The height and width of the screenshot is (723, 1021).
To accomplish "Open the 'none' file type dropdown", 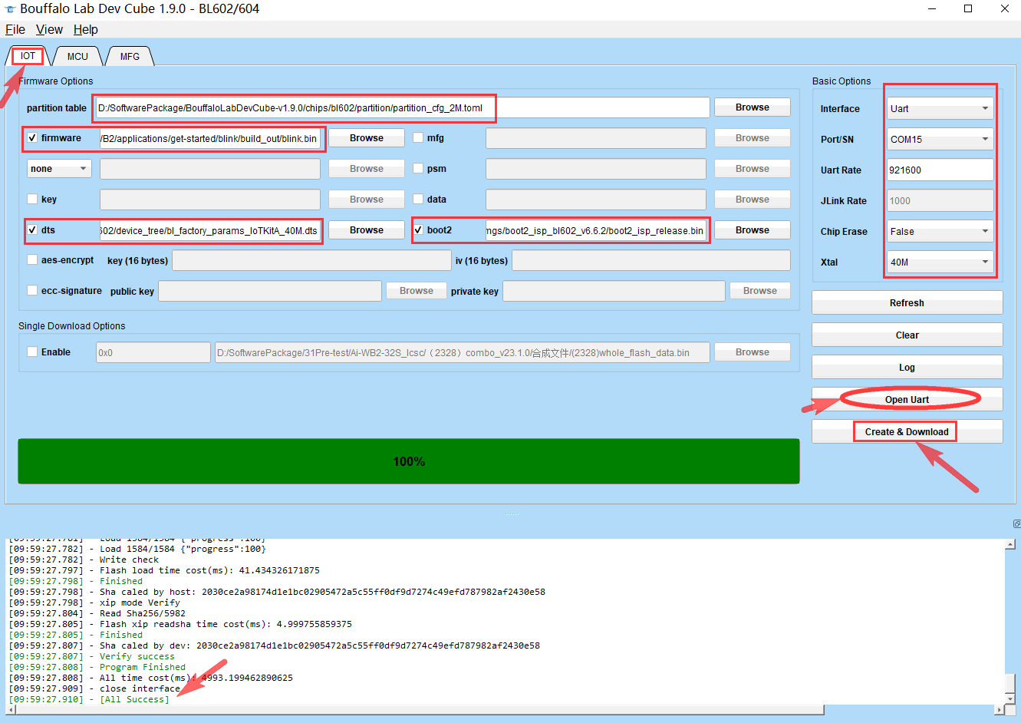I will tap(59, 169).
